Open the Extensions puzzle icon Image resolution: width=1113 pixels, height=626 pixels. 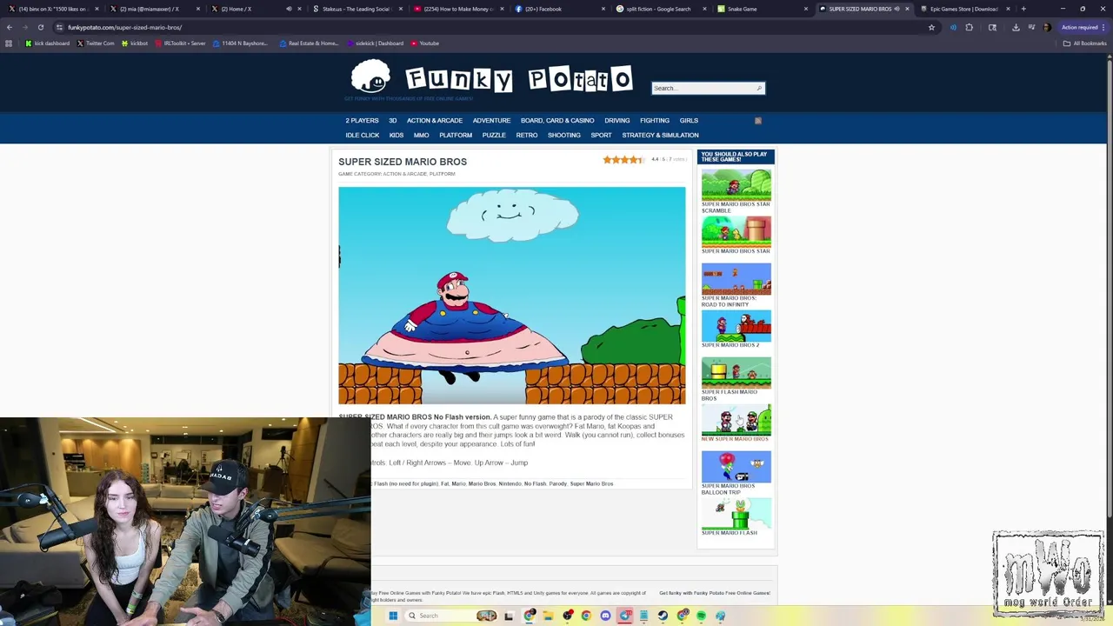click(x=969, y=27)
